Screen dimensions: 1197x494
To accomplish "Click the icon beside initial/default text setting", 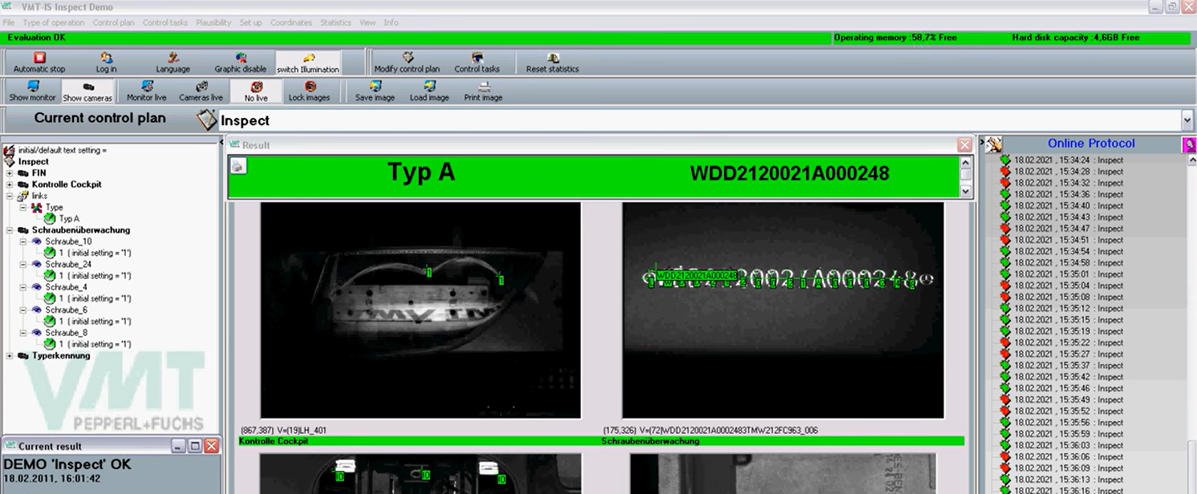I will pos(10,150).
